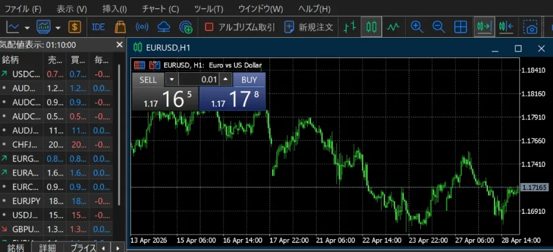Click the orange dollar sign toolbar icon

pyautogui.click(x=75, y=27)
